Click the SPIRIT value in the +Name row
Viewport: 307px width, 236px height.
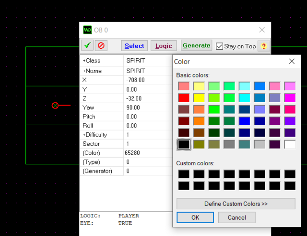pos(136,71)
